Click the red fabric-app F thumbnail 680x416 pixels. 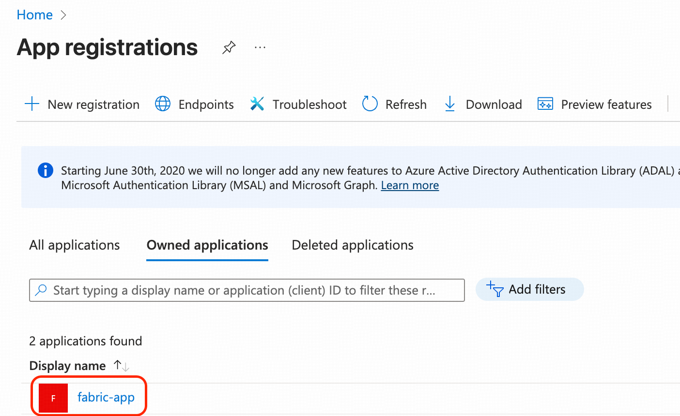(x=53, y=398)
